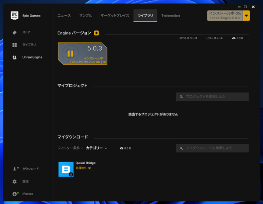Open the カテゴリー filter dropdown

click(x=96, y=148)
